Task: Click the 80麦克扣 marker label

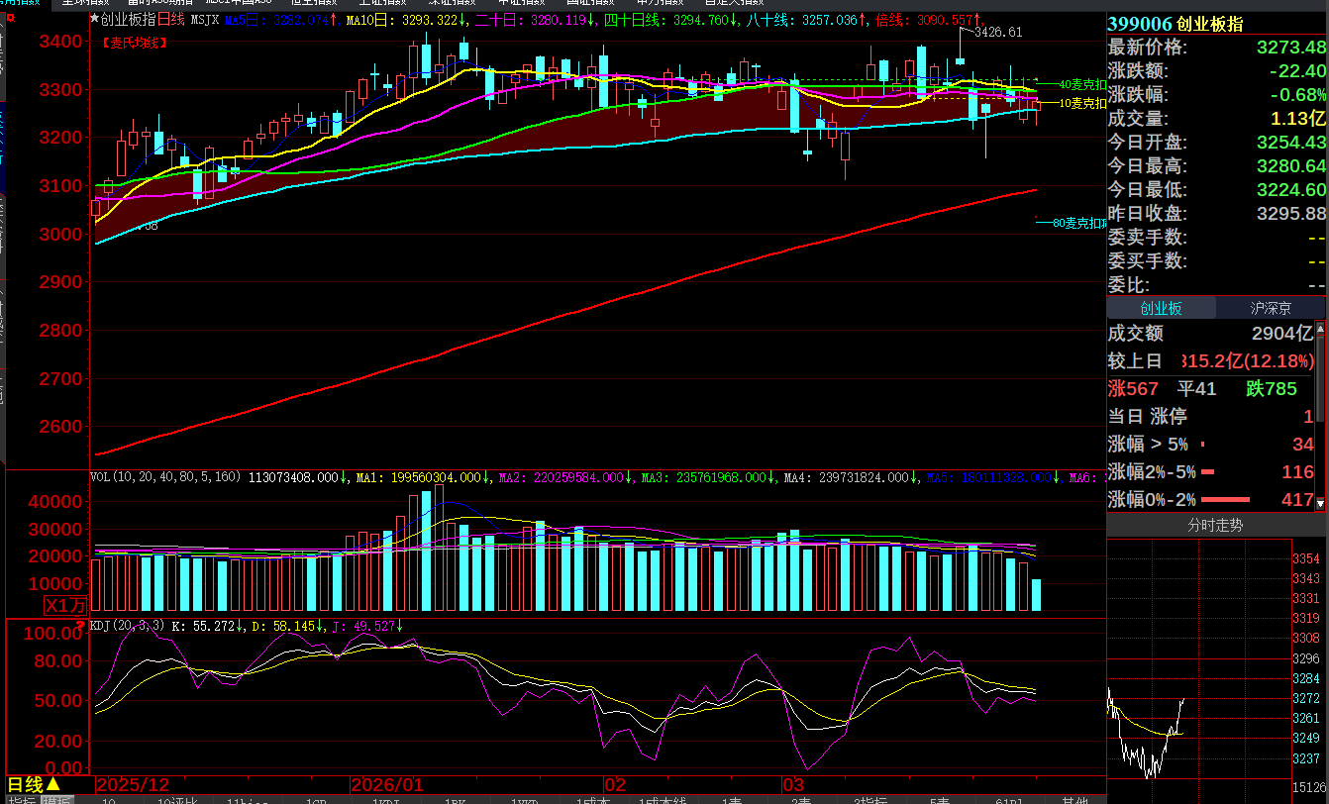Action: coord(1078,223)
